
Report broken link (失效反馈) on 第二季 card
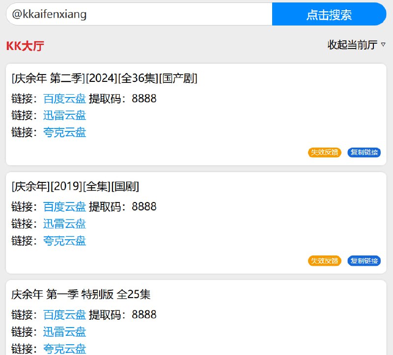324,152
